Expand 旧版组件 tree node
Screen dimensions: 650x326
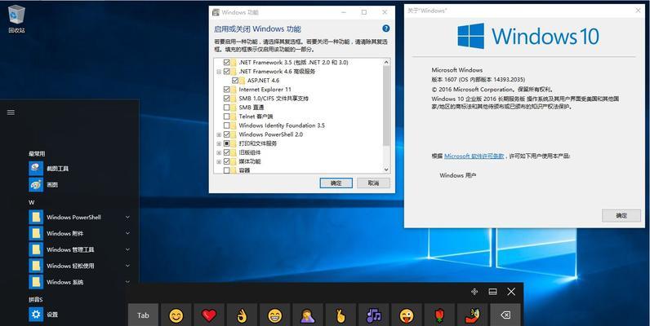point(219,152)
